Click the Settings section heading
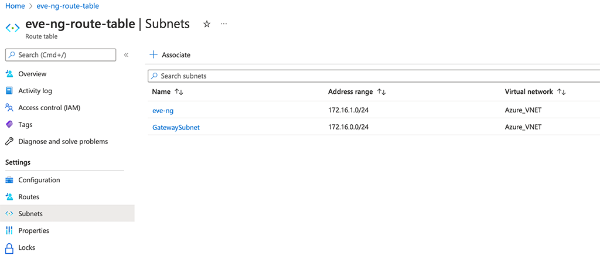Viewport: 600px width, 262px height. coord(18,162)
